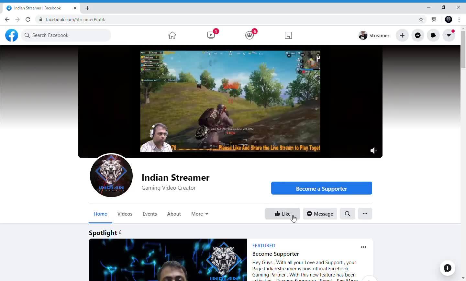Search the page using magnifier button
Image resolution: width=466 pixels, height=281 pixels.
point(348,214)
